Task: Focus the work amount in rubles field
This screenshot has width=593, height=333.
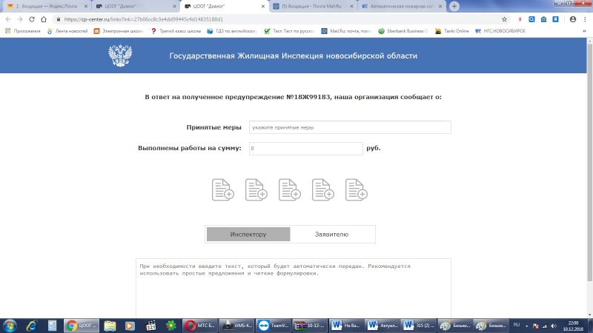Action: pos(305,149)
